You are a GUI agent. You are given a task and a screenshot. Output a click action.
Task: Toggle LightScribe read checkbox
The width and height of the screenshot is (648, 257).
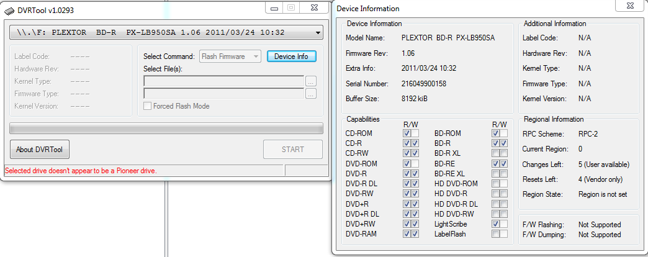click(495, 224)
